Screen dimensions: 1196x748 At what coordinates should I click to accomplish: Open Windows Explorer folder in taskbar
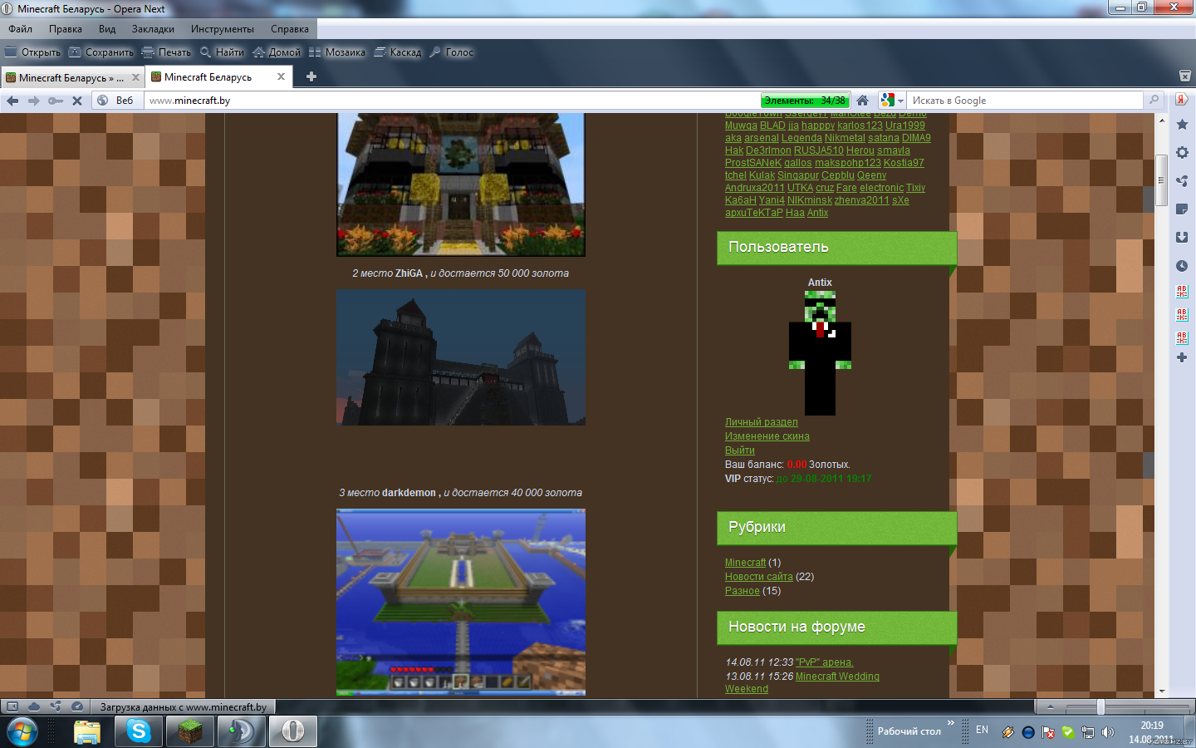click(87, 731)
